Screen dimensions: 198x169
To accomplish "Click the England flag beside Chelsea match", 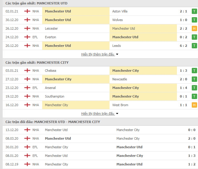I will (x=27, y=71).
